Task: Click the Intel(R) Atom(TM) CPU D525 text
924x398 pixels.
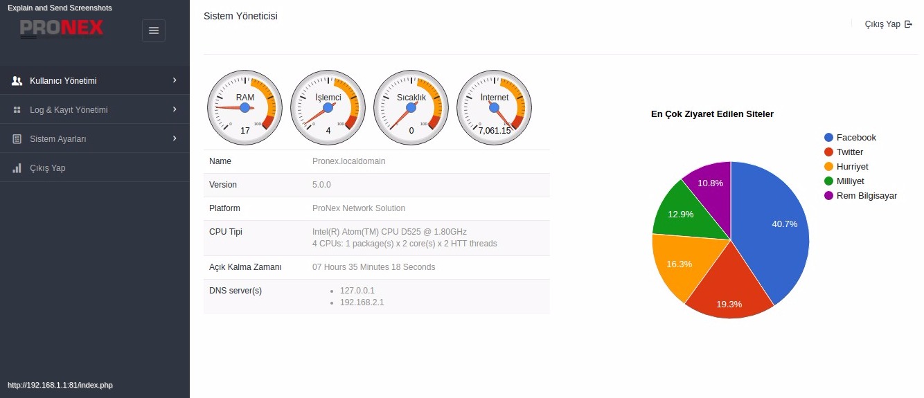Action: (389, 232)
